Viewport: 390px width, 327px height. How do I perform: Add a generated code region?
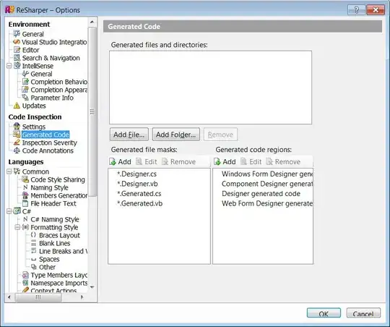tap(225, 162)
